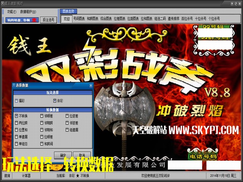Enable the 两位跨 conversion option

[x=16, y=123]
